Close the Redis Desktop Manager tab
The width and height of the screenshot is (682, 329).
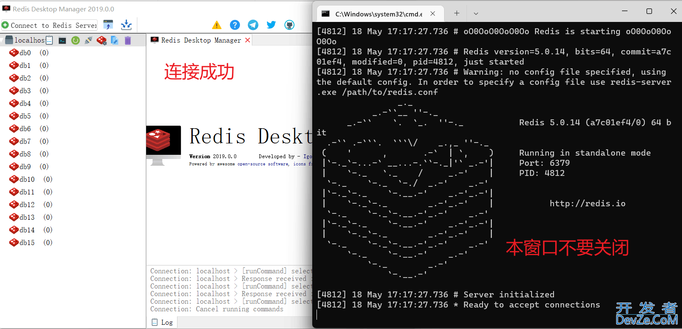(248, 40)
